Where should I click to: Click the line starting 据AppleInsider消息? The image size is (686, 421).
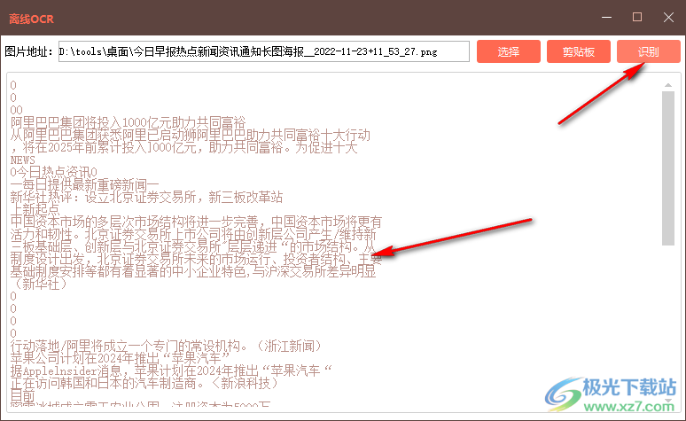(171, 371)
